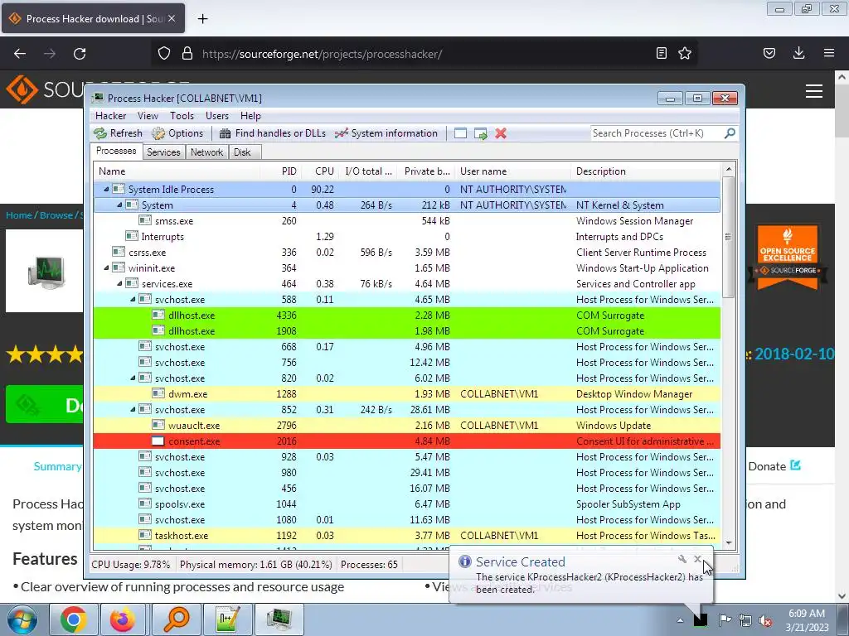Open the Firefox hamburger menu
The width and height of the screenshot is (849, 636).
tap(829, 53)
